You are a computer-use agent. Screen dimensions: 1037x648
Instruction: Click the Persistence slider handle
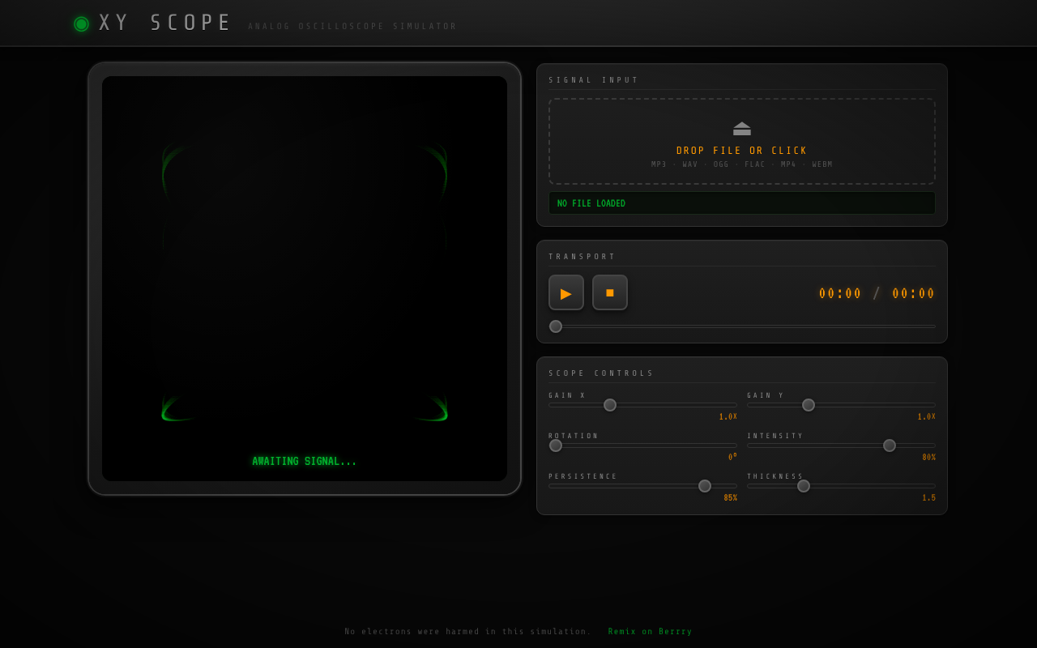pyautogui.click(x=705, y=486)
